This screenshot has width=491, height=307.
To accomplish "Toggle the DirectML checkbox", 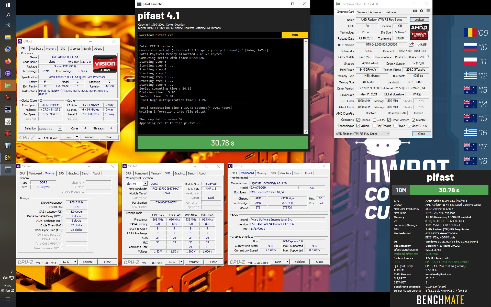I will (414, 120).
